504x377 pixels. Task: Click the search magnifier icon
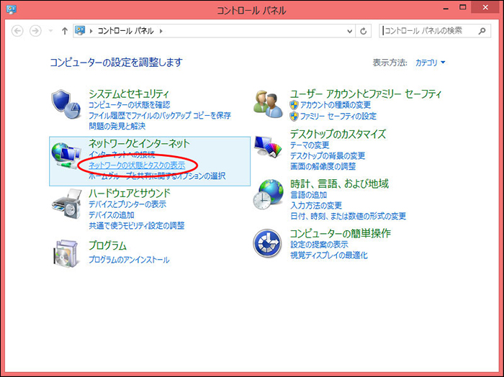[x=482, y=31]
